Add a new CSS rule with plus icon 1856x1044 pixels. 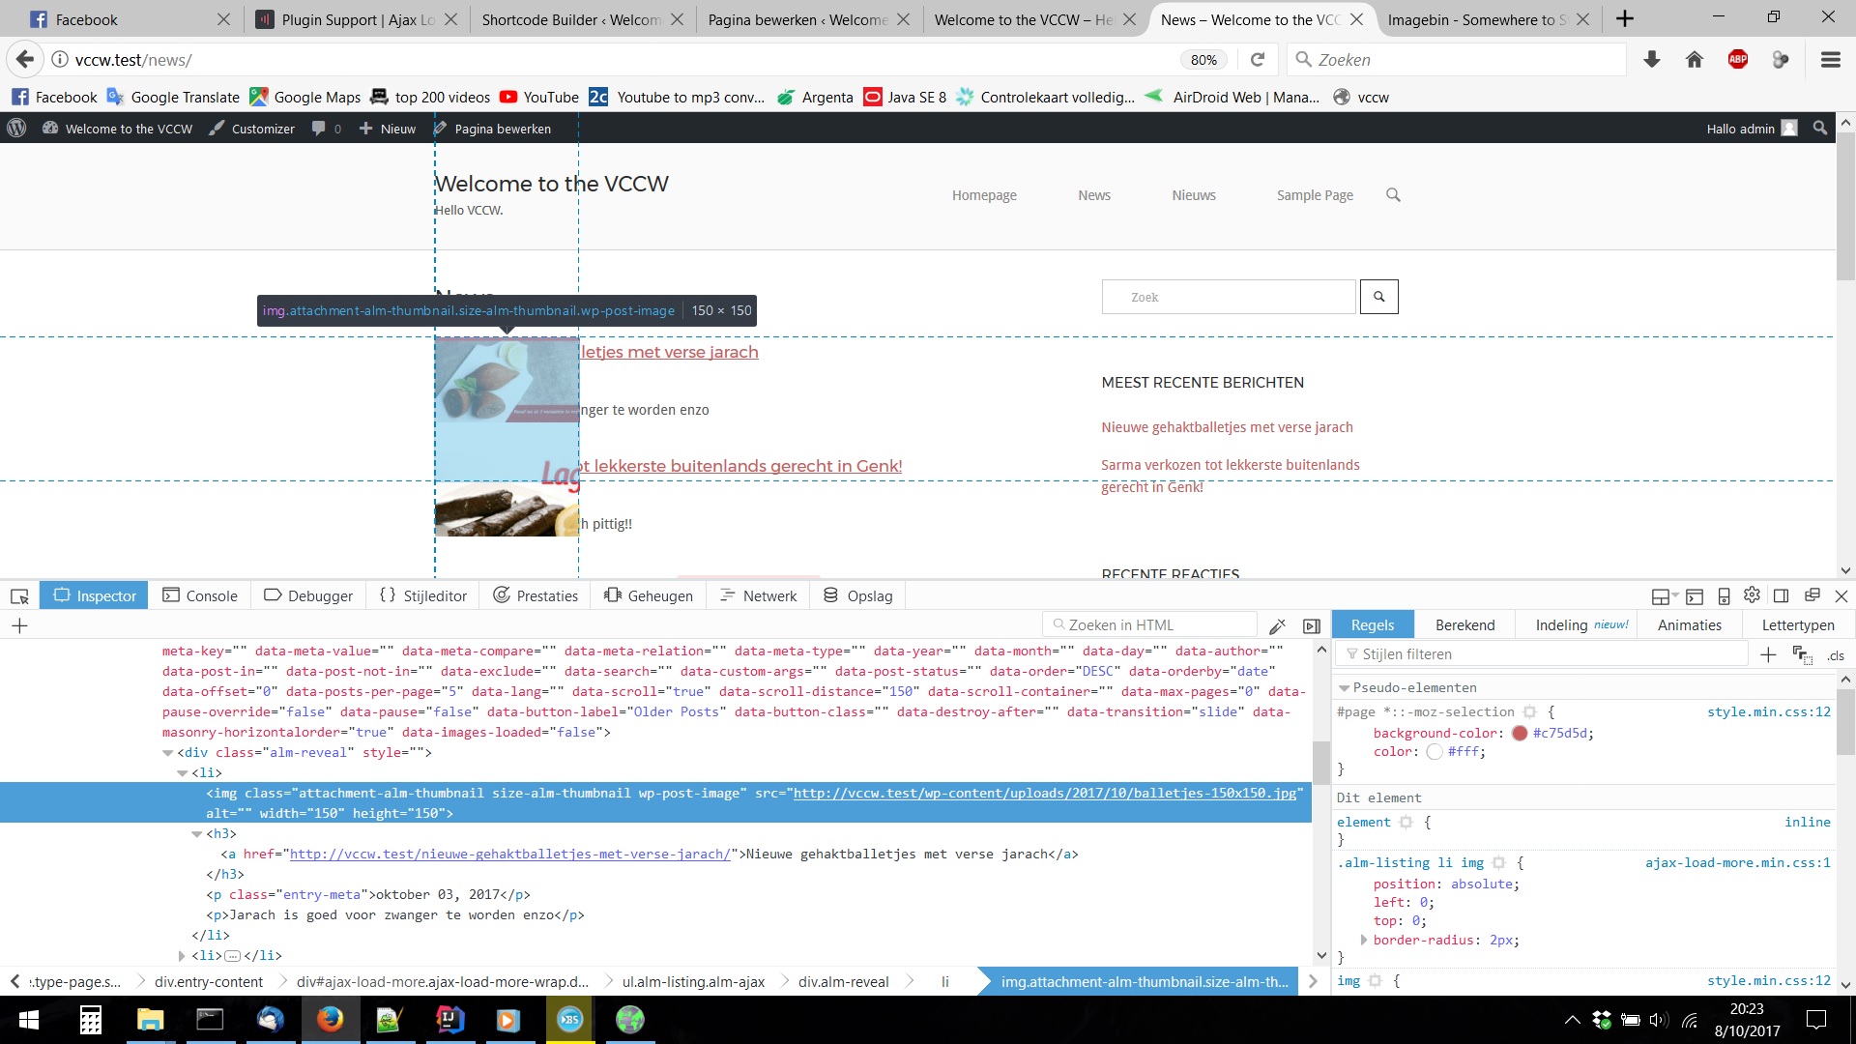coord(1768,654)
